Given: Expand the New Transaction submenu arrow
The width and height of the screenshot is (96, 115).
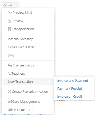Looking at the screenshot, I should click(50, 82).
